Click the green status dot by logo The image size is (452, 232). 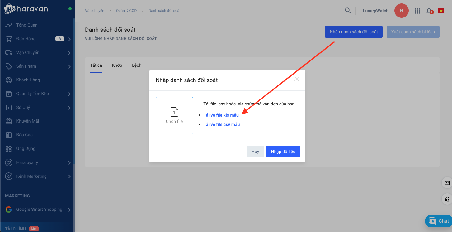70,8
